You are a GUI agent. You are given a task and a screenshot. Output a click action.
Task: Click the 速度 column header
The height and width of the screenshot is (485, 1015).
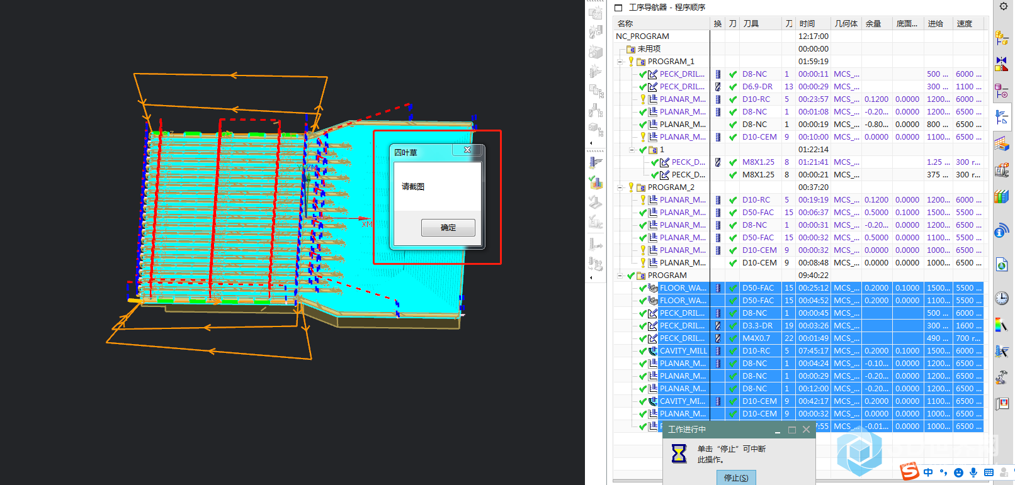point(968,24)
